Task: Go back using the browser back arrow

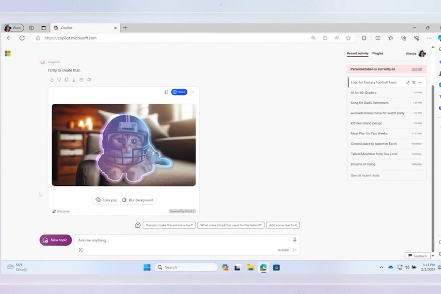Action: 9,38
